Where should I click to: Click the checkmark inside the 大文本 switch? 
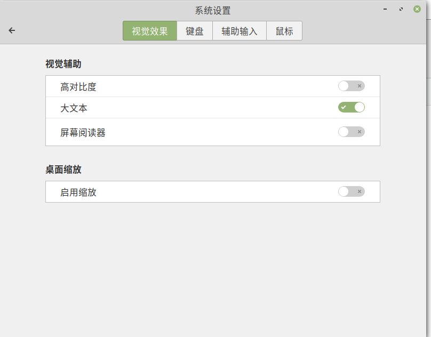pos(344,107)
